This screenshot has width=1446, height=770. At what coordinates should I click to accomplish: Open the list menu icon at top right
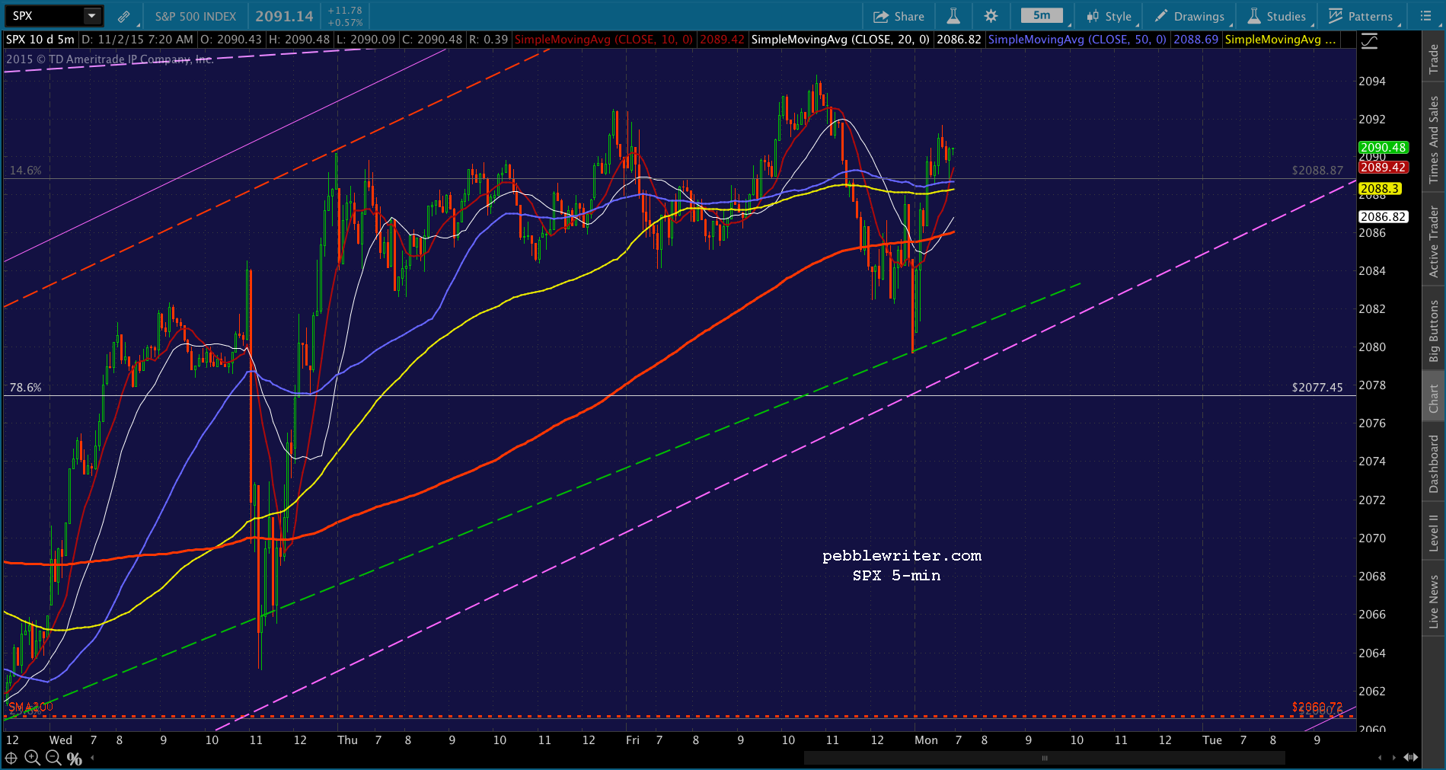click(1426, 16)
